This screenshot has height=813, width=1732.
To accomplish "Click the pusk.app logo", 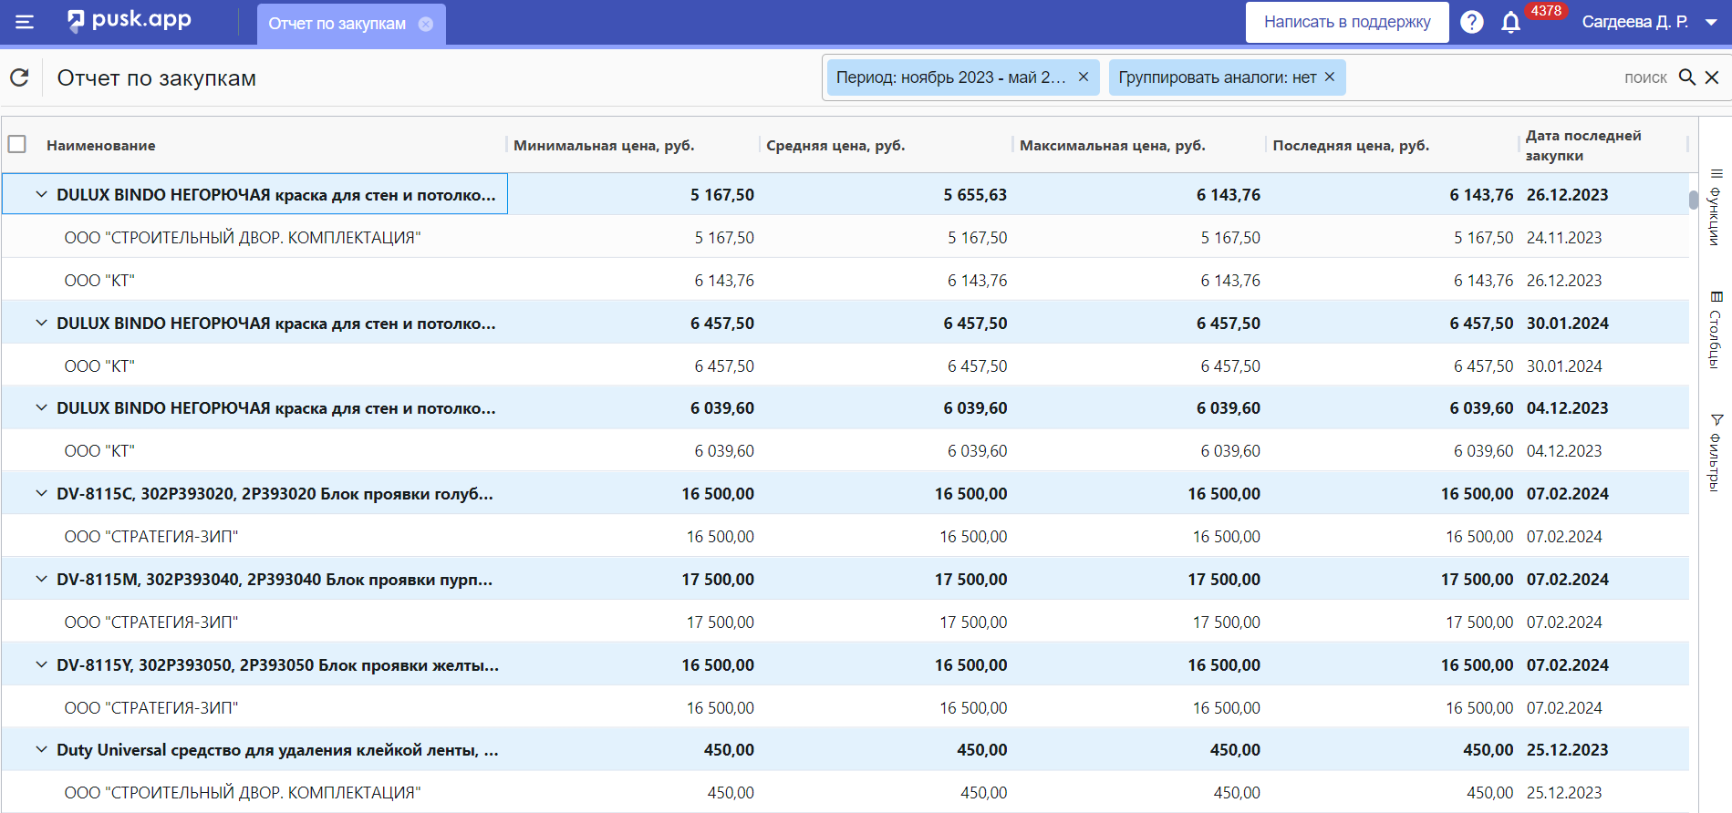I will point(130,20).
